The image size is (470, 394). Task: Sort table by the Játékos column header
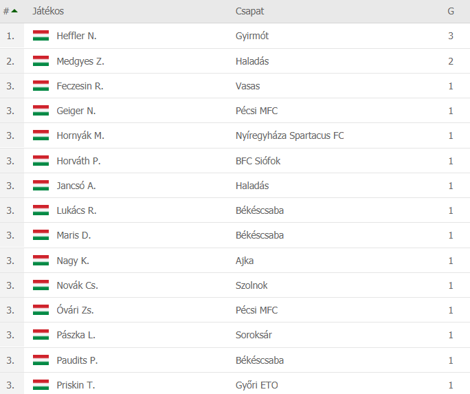pos(48,11)
